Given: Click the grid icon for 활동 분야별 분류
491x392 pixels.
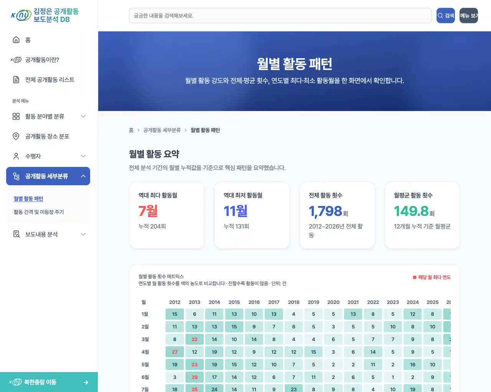Looking at the screenshot, I should pos(16,116).
